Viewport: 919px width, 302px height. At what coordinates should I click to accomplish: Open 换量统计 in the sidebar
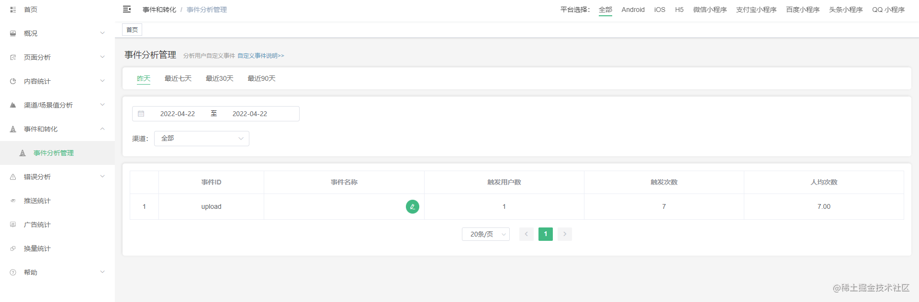57,248
